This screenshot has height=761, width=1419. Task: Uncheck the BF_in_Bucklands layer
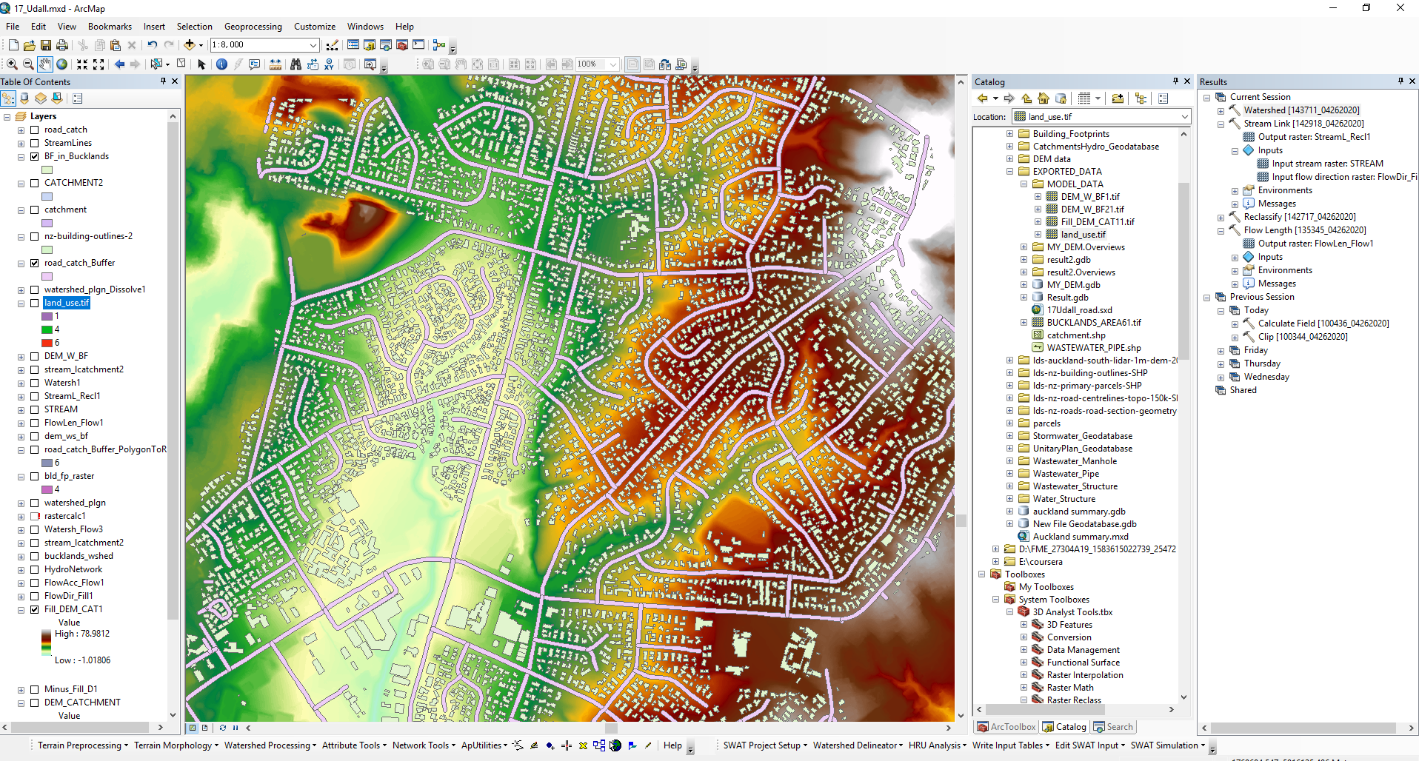[34, 156]
